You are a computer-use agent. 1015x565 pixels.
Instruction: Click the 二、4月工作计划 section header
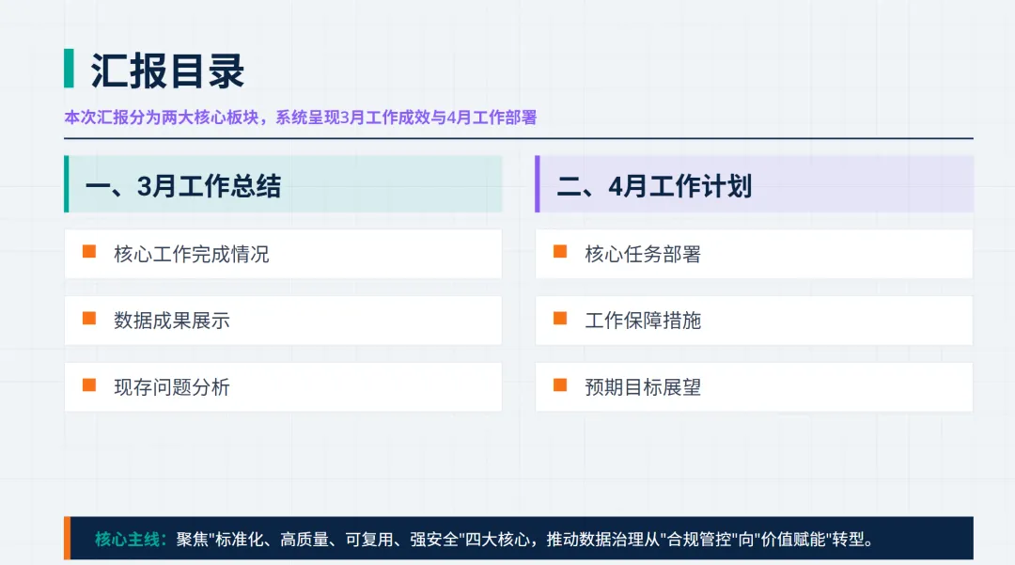pos(754,184)
